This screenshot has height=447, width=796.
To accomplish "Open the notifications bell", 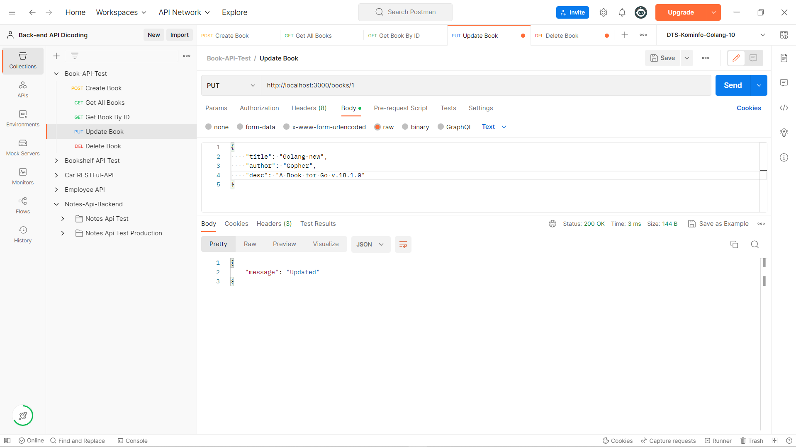I will point(622,12).
